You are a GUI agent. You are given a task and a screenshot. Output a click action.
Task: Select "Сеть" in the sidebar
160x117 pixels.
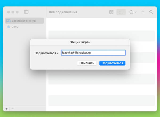pyautogui.click(x=15, y=27)
